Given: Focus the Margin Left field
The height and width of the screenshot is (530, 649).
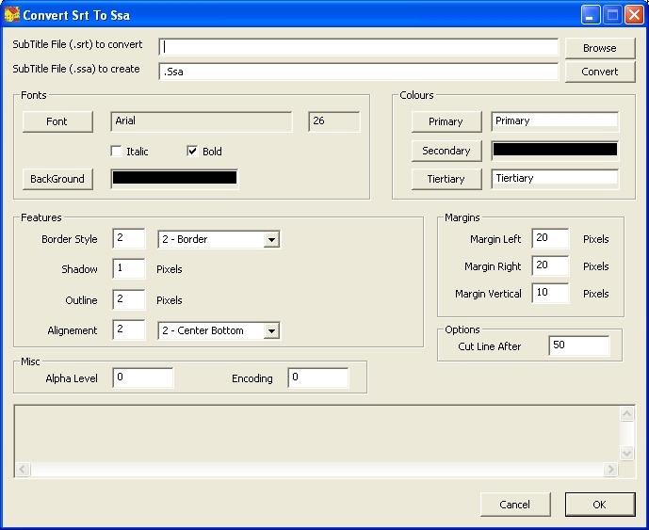Looking at the screenshot, I should (x=550, y=238).
